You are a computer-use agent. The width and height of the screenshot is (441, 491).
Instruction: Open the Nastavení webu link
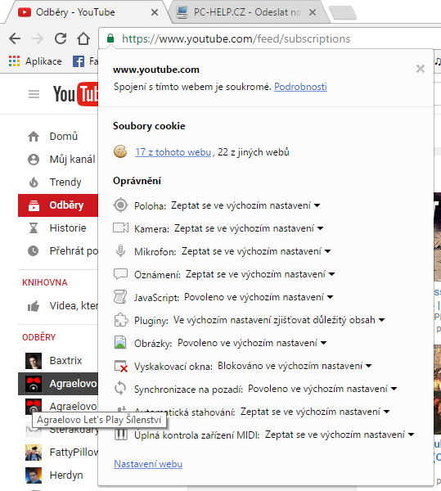coord(148,464)
